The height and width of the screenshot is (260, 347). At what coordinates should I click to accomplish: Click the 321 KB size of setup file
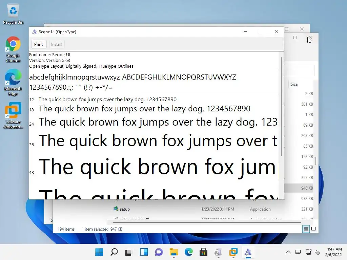307,209
